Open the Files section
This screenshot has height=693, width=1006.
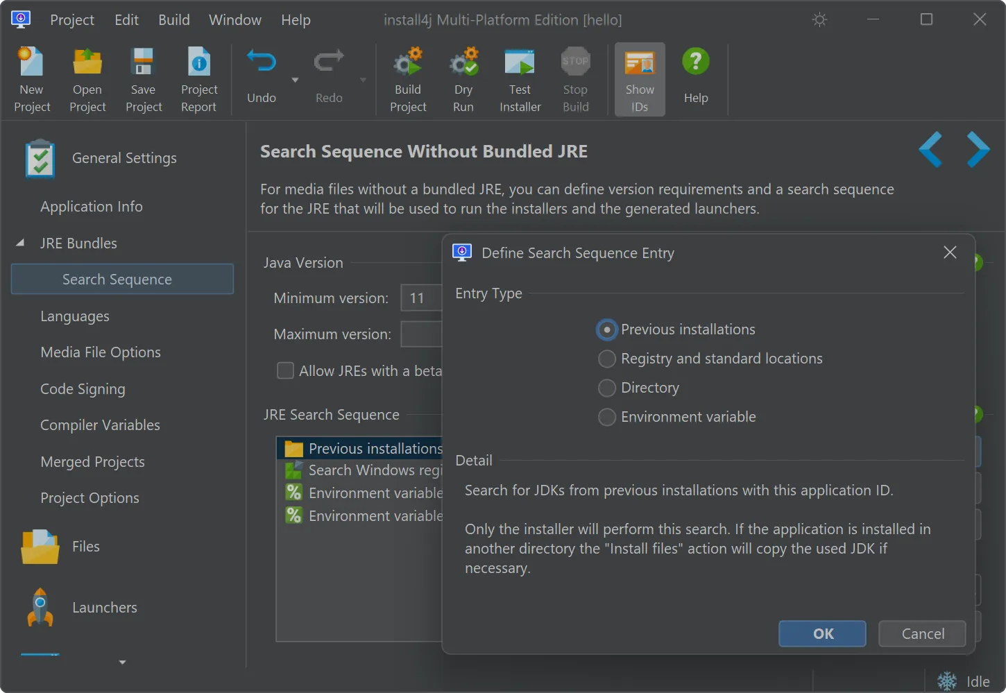tap(61, 547)
